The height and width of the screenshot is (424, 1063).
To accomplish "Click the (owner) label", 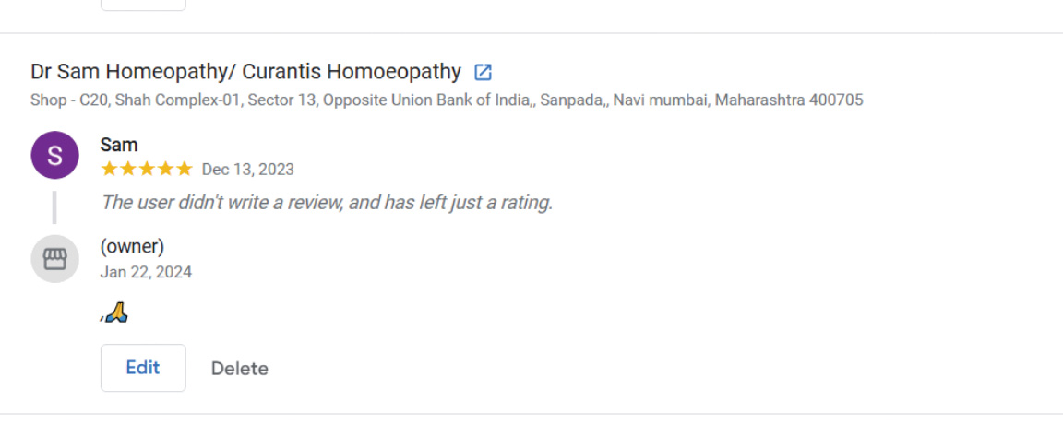I will point(132,246).
